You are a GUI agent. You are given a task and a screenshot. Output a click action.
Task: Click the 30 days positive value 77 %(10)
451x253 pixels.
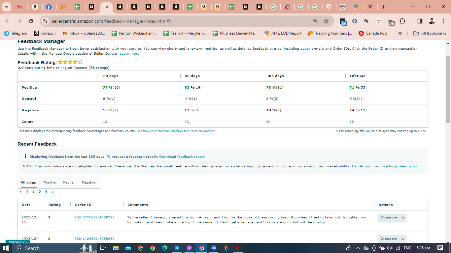point(111,88)
